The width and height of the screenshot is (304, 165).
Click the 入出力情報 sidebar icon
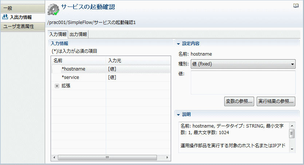click(5, 17)
